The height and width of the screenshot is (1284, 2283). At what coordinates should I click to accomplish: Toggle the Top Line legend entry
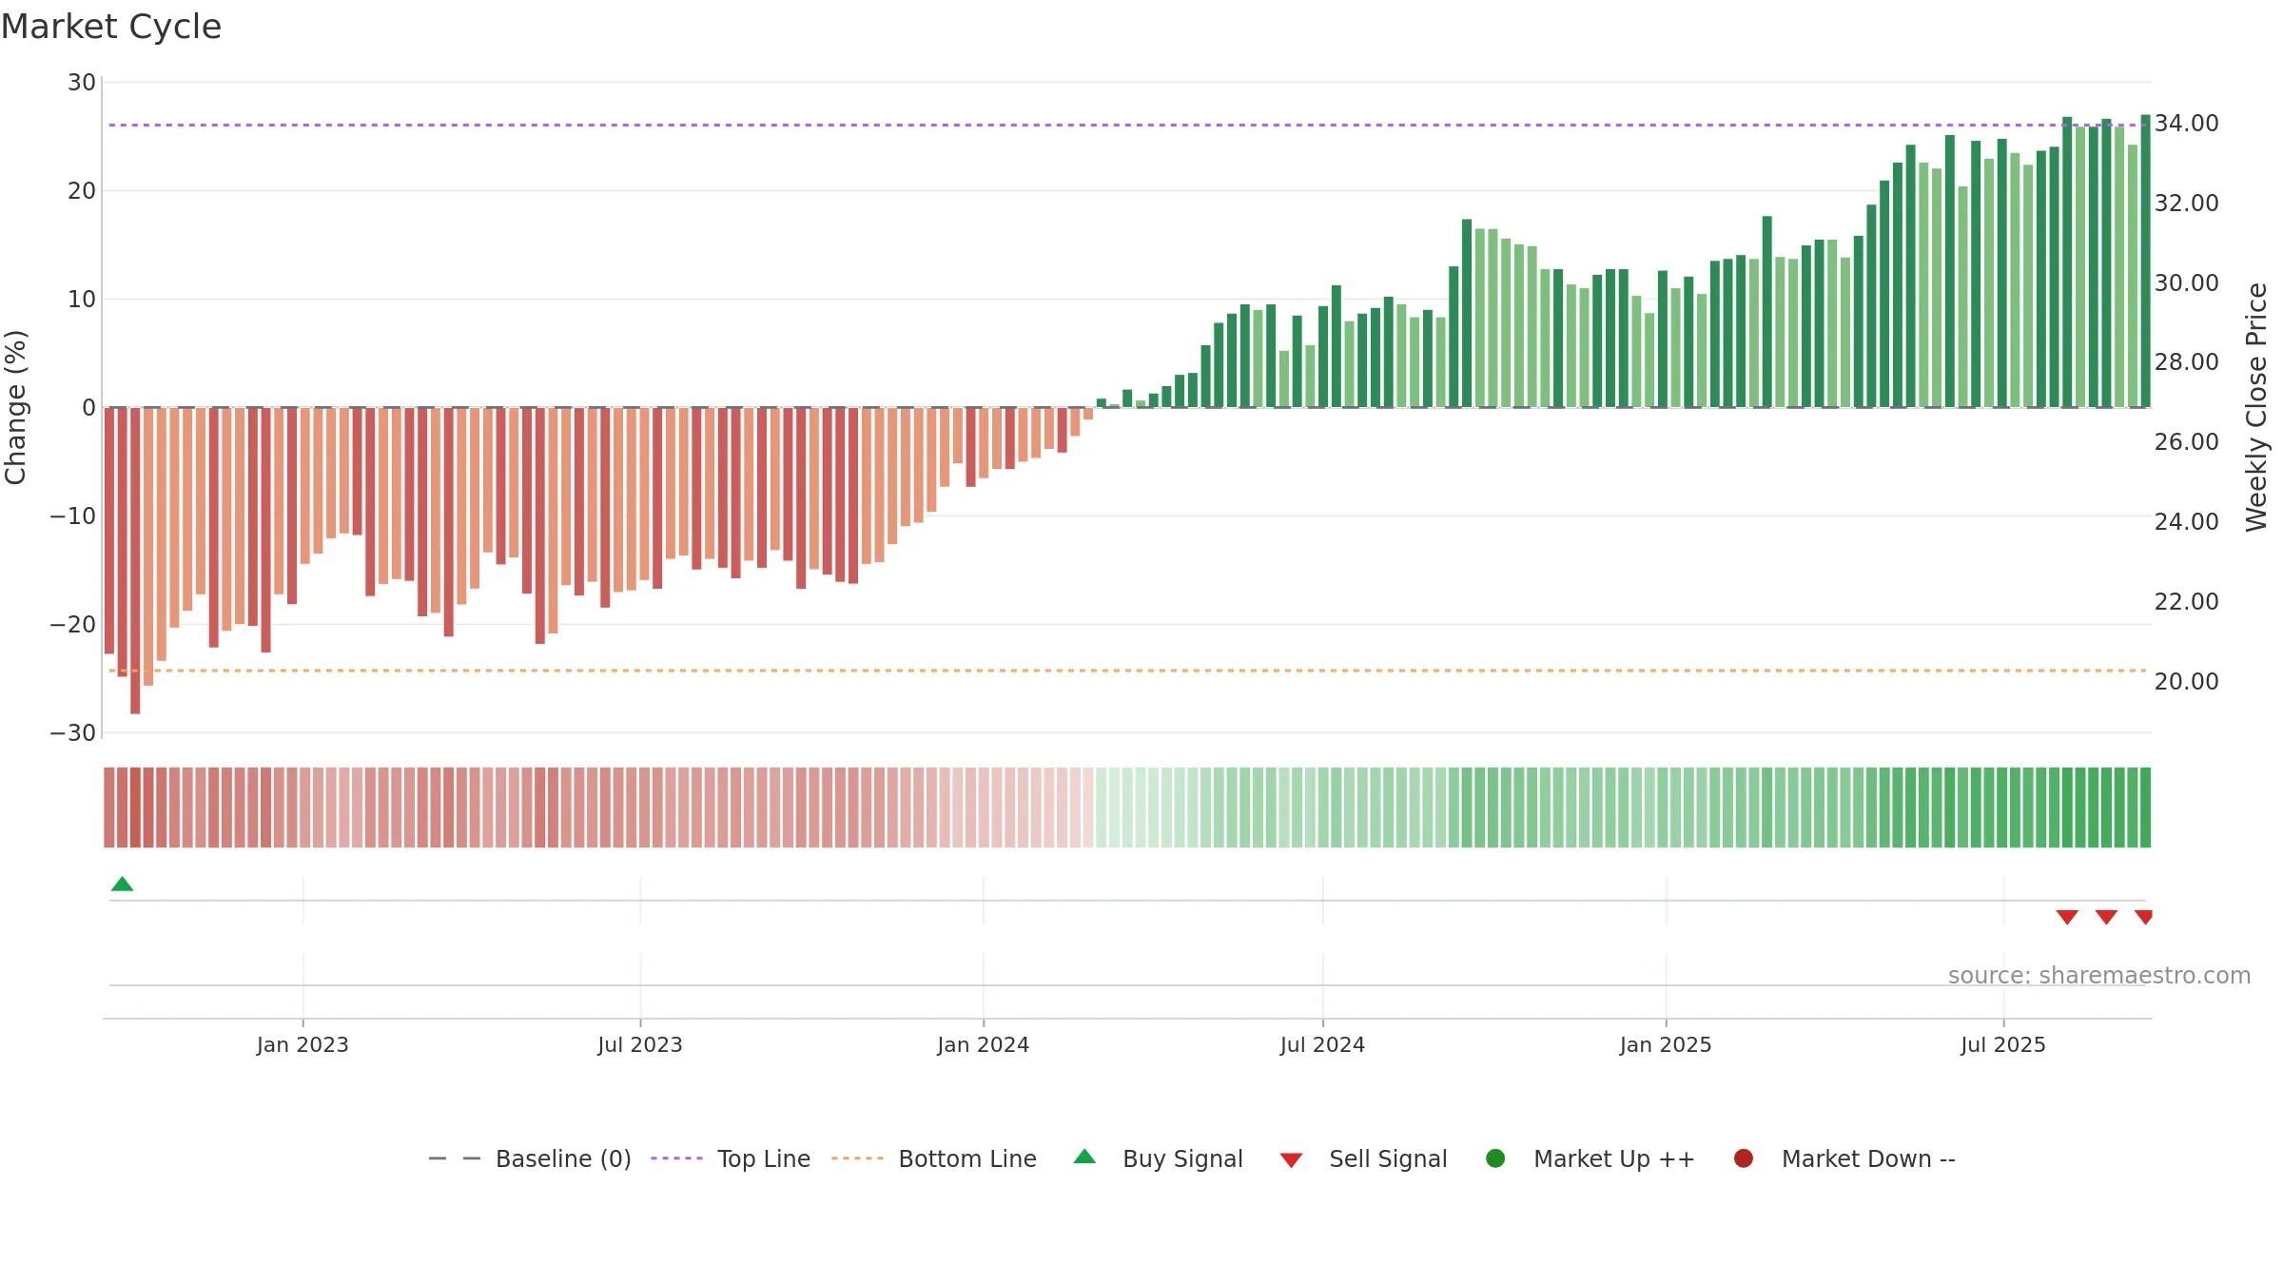(731, 1158)
